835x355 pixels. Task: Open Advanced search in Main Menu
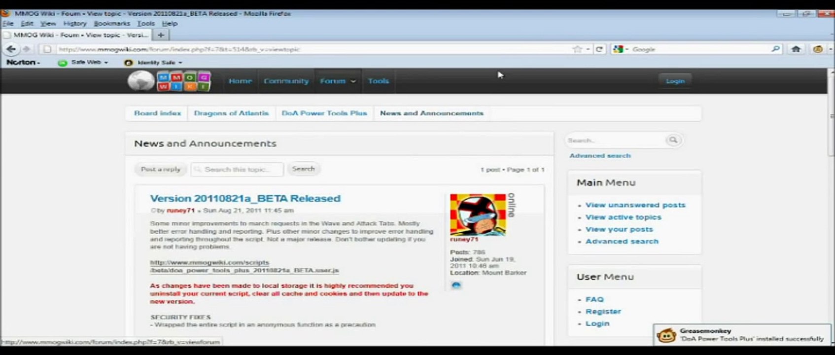pos(622,242)
